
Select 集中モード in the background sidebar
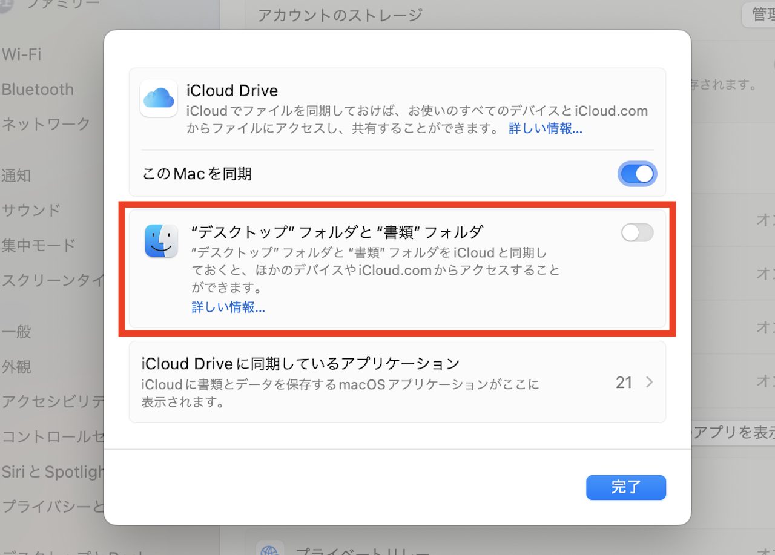pos(39,246)
